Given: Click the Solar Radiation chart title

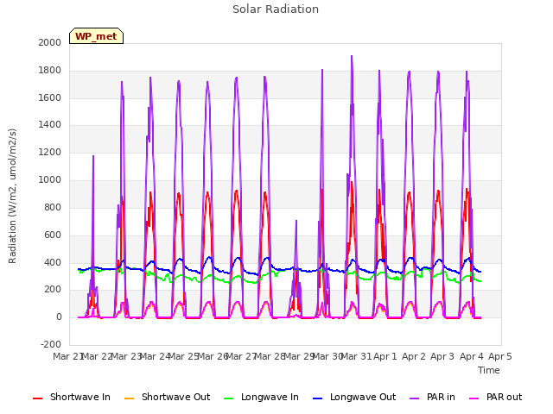Looking at the screenshot, I should pos(276,9).
